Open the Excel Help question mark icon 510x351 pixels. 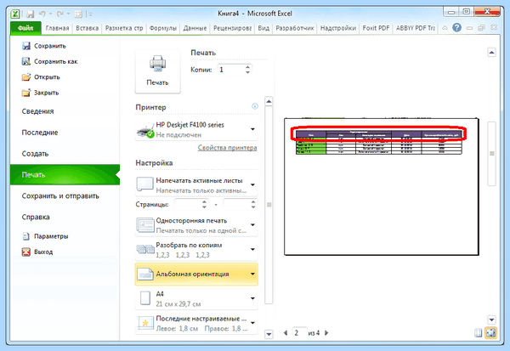[456, 28]
